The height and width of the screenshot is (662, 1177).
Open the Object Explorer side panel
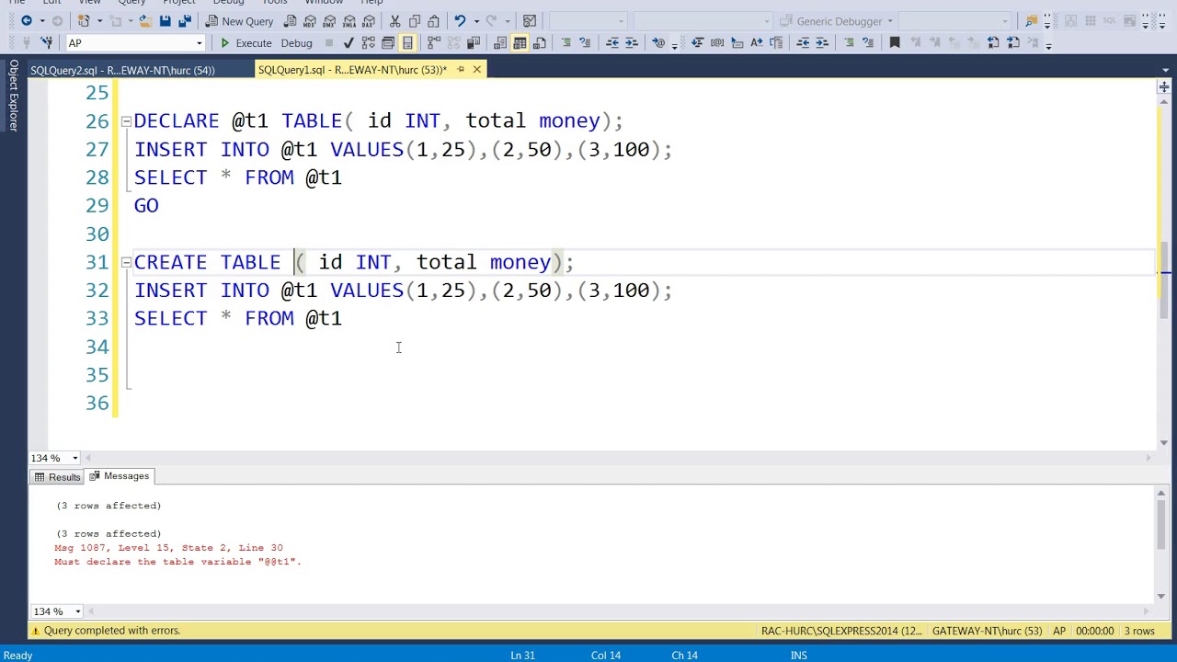click(14, 96)
